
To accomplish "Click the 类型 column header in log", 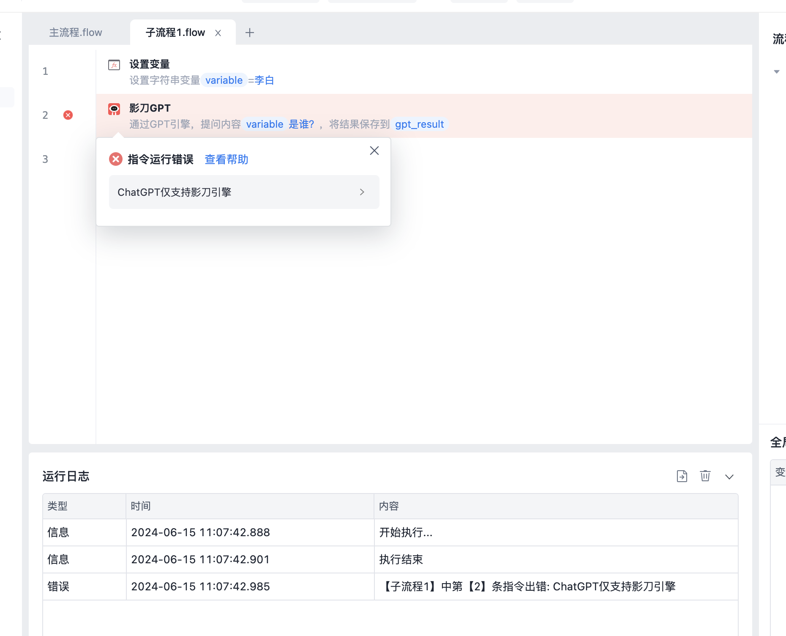I will click(57, 506).
